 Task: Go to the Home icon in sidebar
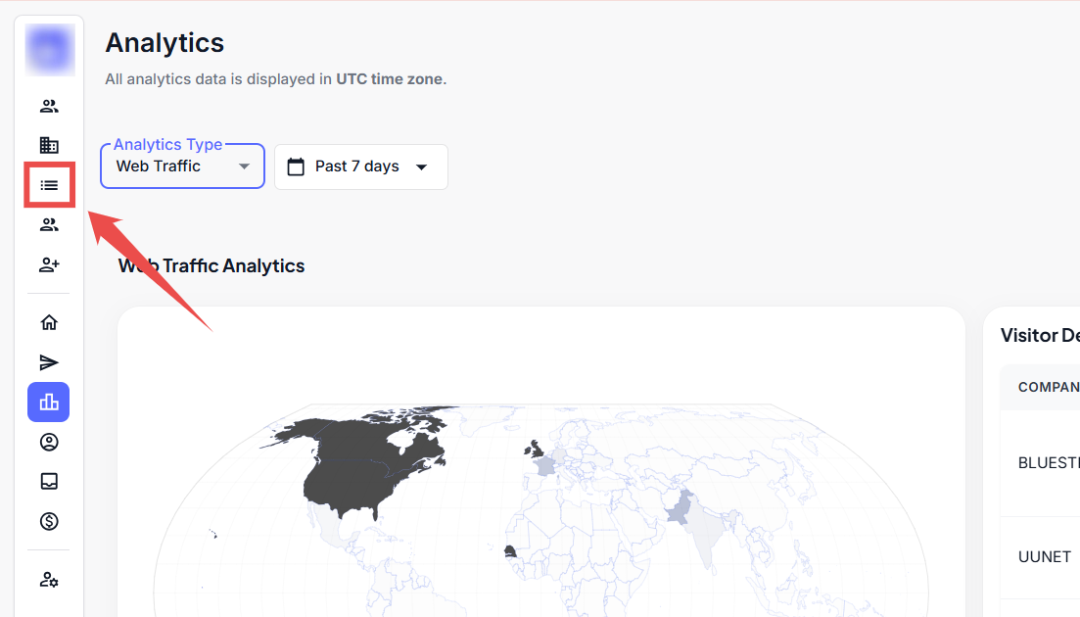click(x=49, y=322)
